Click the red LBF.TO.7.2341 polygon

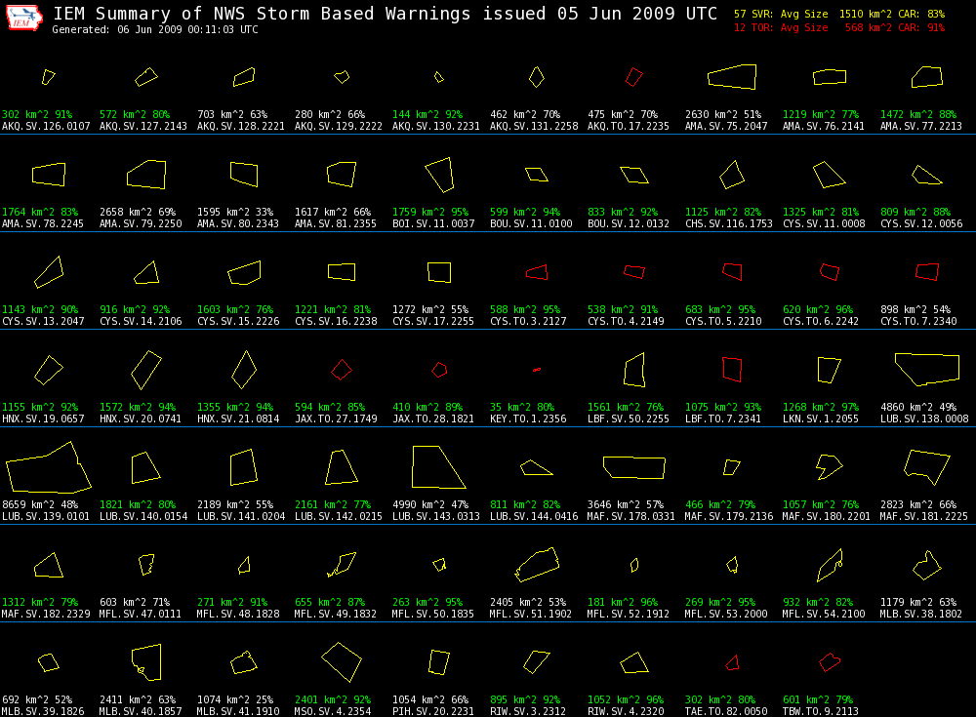732,370
